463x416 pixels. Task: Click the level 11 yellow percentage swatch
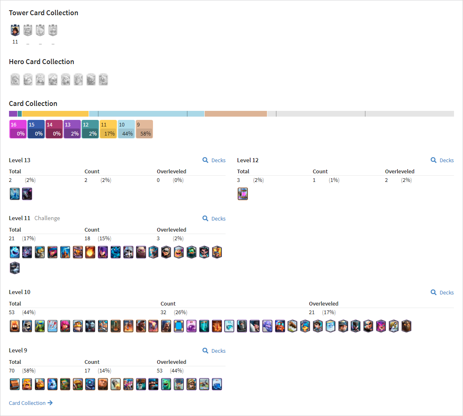tap(108, 129)
